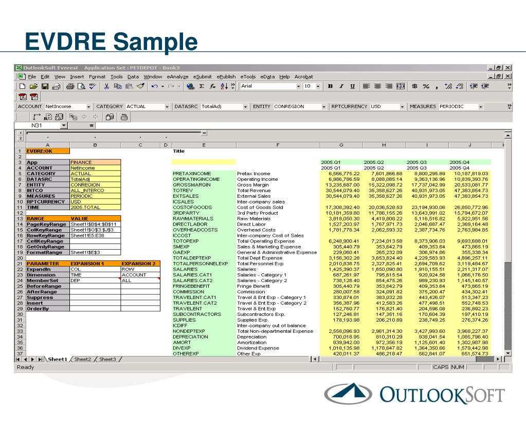The width and height of the screenshot is (526, 430).
Task: Toggle Bold formatting
Action: (331, 86)
